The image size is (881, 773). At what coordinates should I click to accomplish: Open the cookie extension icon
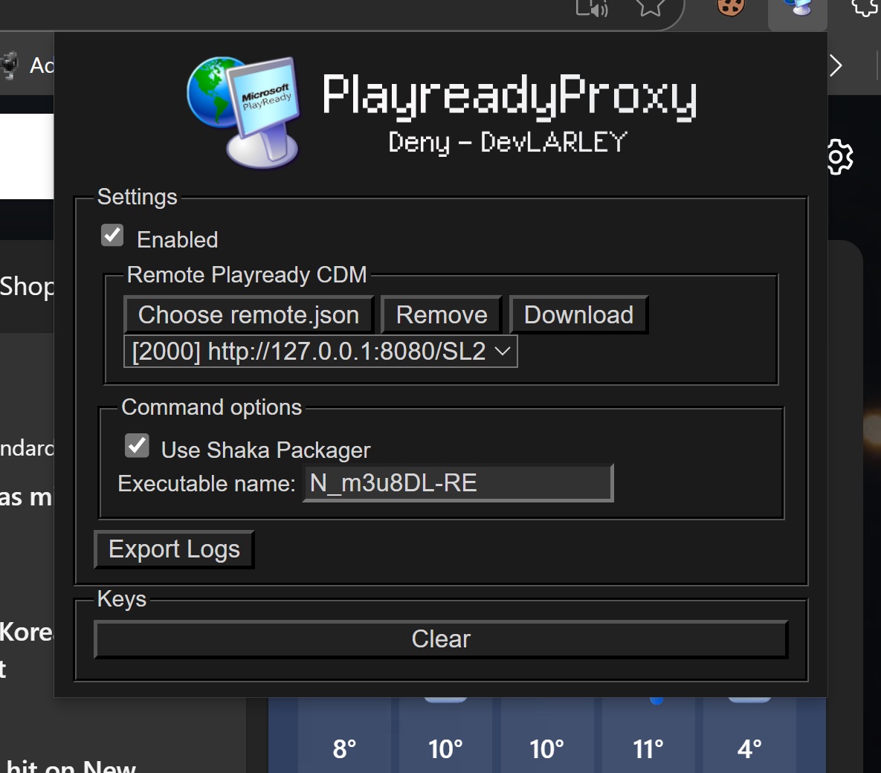point(730,7)
